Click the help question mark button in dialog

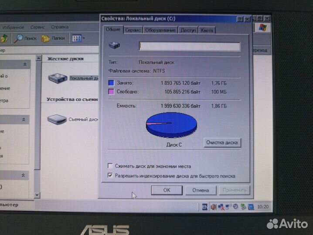[x=240, y=19]
